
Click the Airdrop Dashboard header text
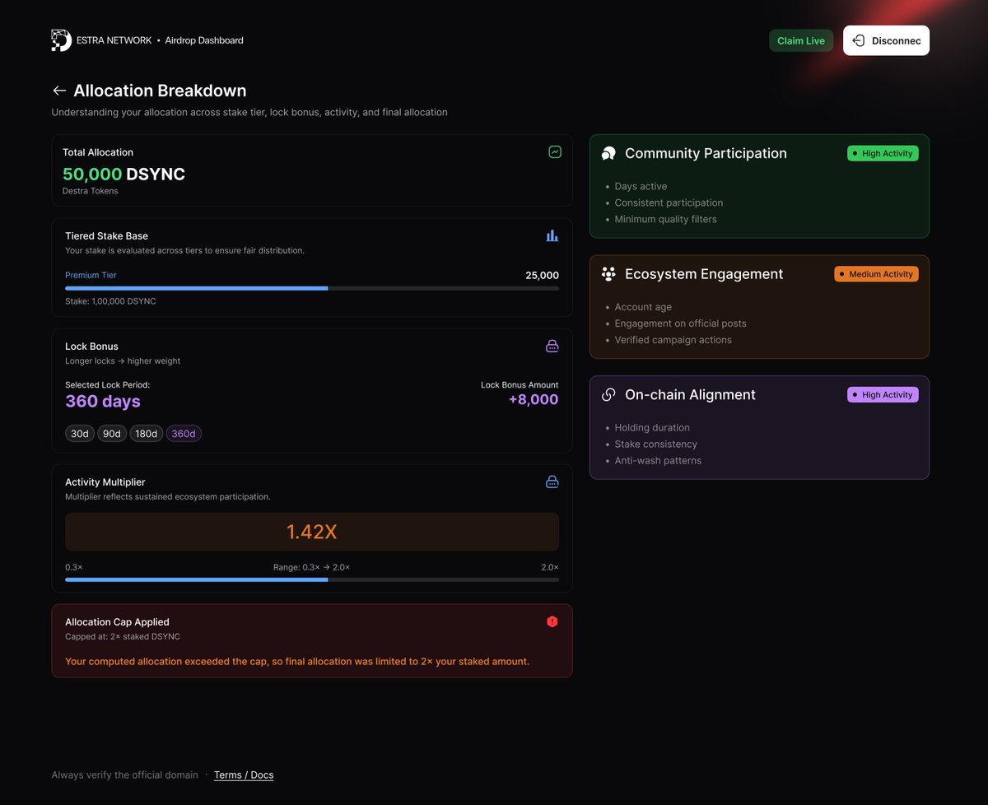204,40
